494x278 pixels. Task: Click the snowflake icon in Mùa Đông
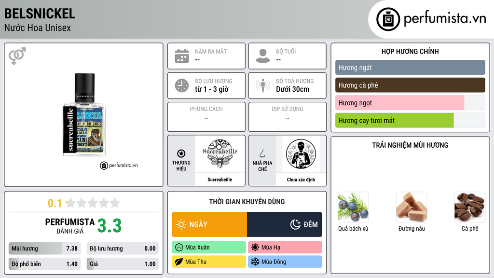(x=255, y=262)
